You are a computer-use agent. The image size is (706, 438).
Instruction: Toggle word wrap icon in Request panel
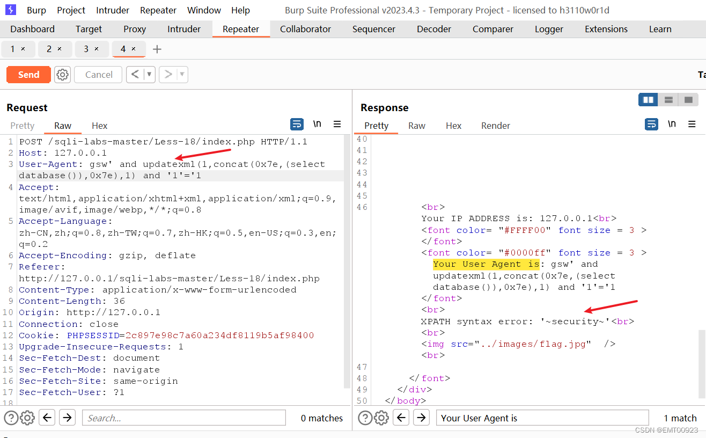tap(297, 125)
